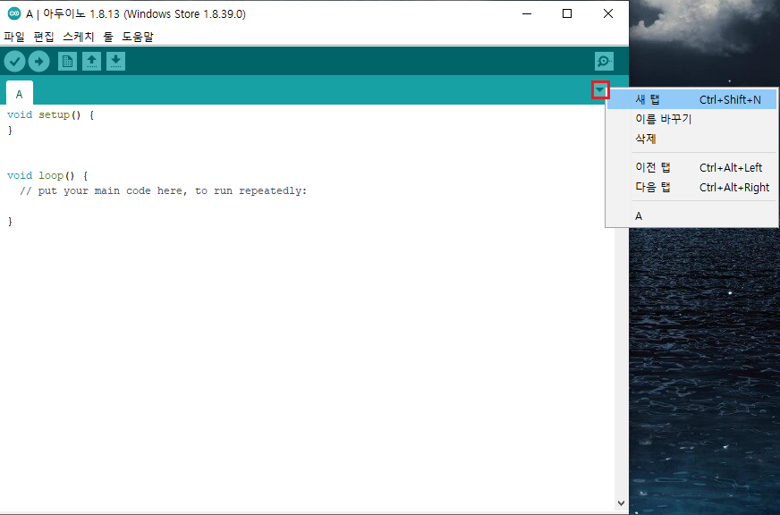Create a new sketch with New icon
Screen dimensions: 780x515
click(67, 61)
